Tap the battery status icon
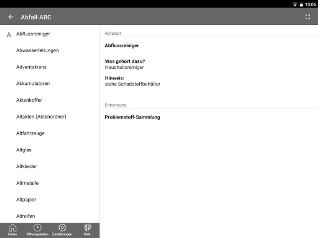 [301, 4]
